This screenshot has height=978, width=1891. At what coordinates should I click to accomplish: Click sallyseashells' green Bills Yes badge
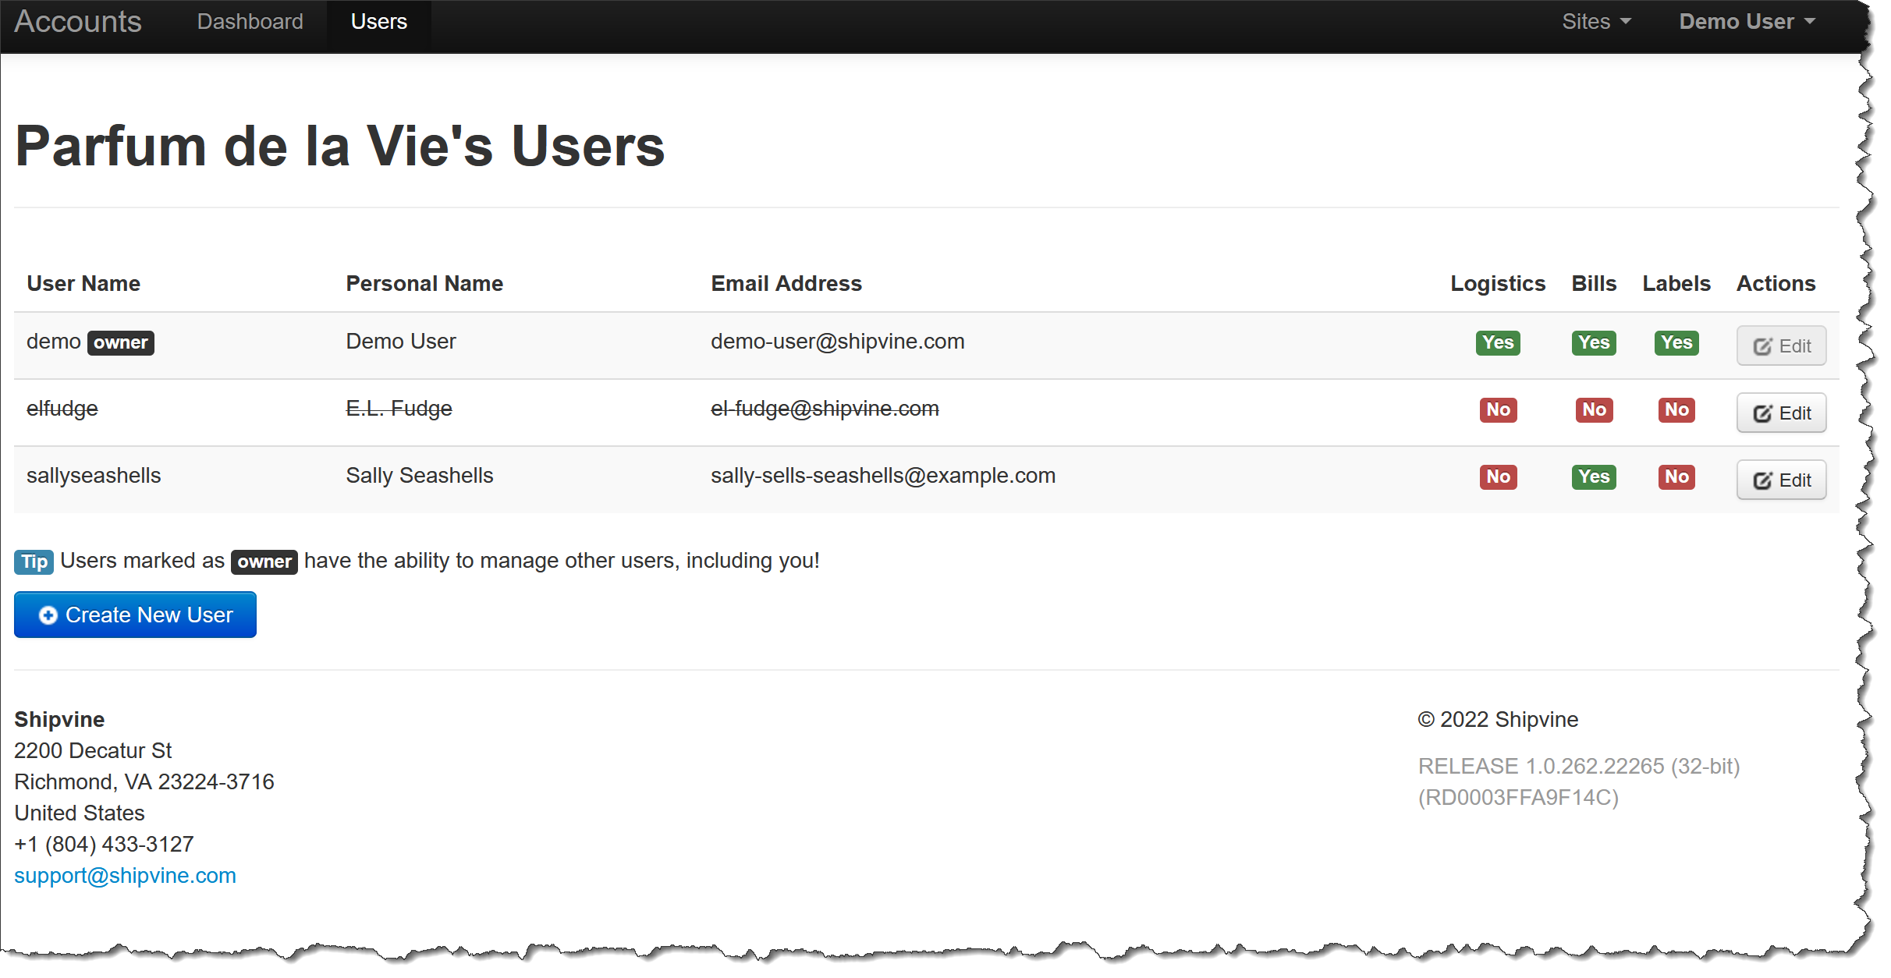pos(1593,477)
